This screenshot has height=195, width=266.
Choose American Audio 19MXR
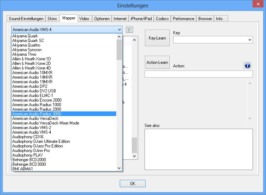64,82
